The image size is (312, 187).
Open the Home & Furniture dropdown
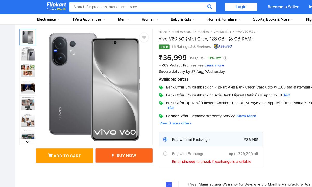[224, 19]
